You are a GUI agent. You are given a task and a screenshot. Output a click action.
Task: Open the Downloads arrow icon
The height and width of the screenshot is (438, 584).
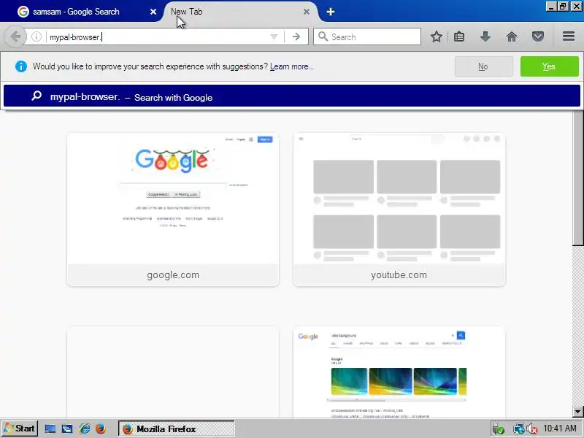pyautogui.click(x=485, y=36)
